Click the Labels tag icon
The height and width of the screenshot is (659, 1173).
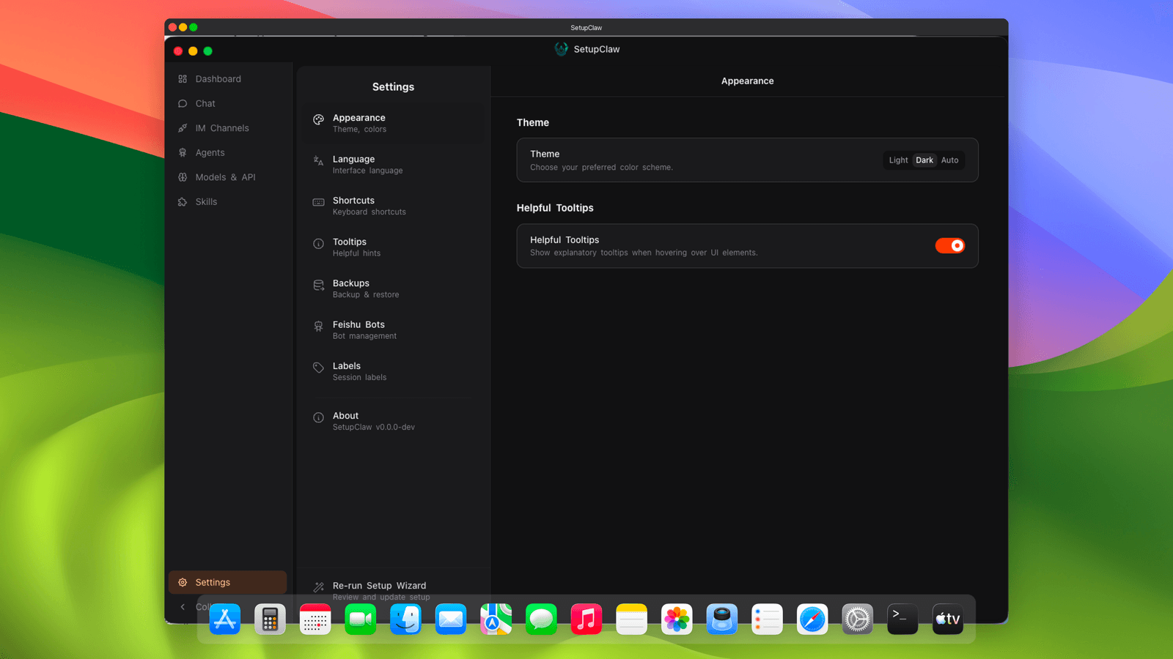(x=318, y=368)
